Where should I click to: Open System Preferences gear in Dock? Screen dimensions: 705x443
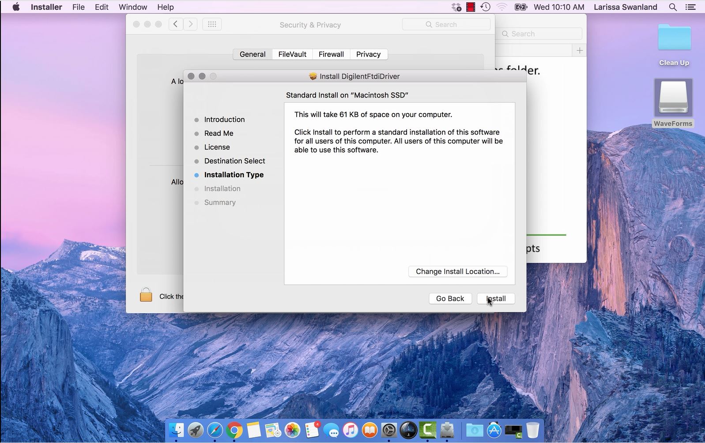[x=389, y=430]
